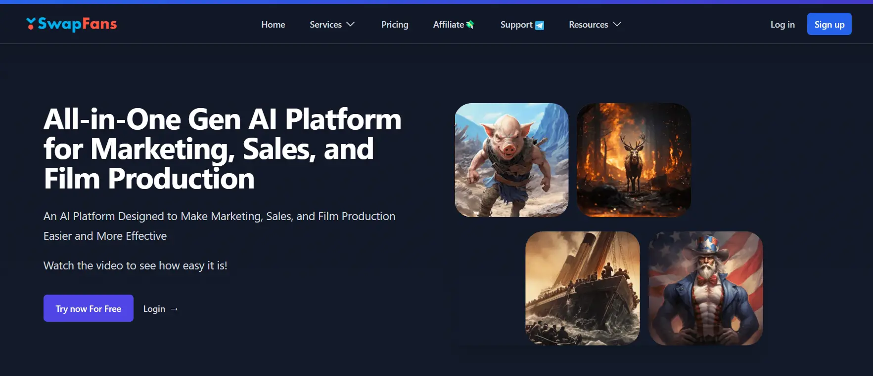873x376 pixels.
Task: Click 'An AI Platform Designed to Make Marketing' text
Action: click(x=153, y=216)
